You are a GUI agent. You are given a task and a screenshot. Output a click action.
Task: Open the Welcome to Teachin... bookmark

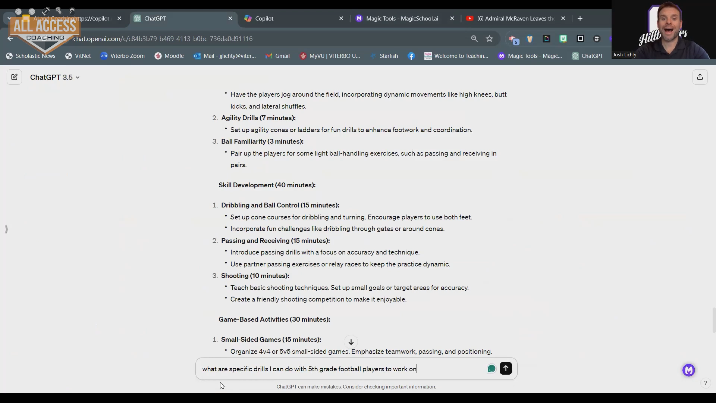[456, 56]
